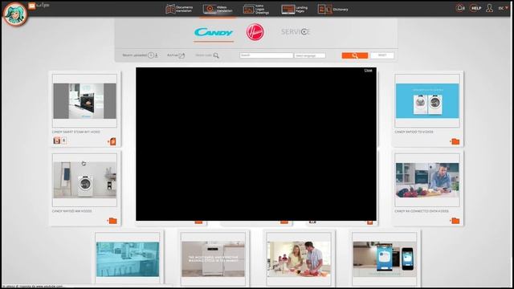The image size is (514, 289).
Task: Click the mascot avatar logo
Action: 14,14
